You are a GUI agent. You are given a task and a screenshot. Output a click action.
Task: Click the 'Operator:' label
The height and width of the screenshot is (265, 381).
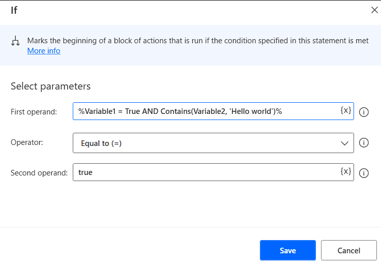pyautogui.click(x=27, y=143)
